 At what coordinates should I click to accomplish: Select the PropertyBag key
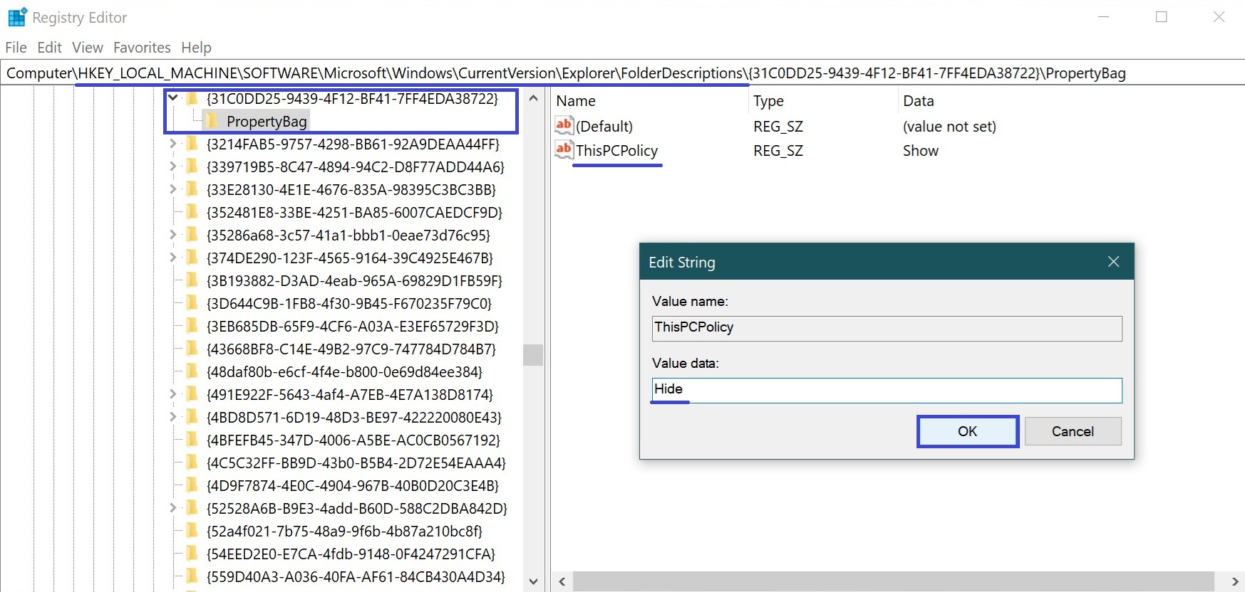click(267, 122)
